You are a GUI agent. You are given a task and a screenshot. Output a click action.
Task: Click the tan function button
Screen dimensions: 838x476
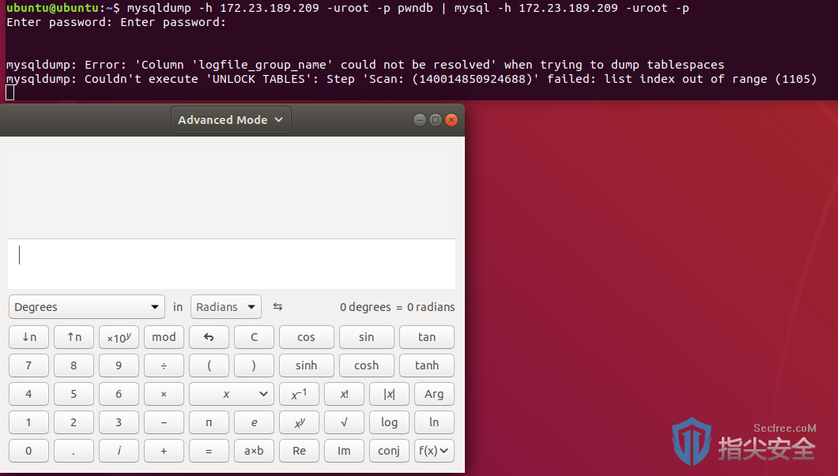click(426, 337)
